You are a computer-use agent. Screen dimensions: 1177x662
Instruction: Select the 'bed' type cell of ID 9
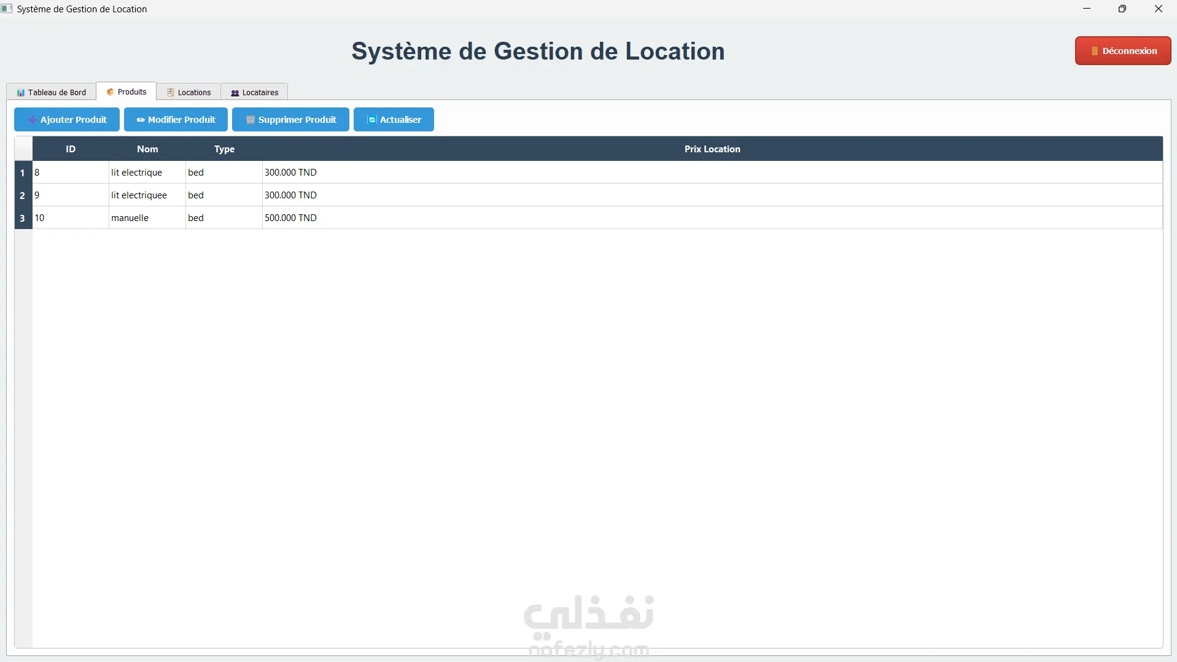coord(224,195)
